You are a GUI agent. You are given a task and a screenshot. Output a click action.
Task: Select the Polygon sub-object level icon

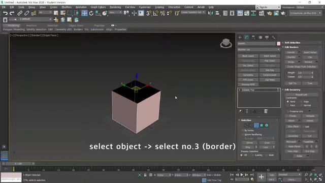[x=262, y=126]
